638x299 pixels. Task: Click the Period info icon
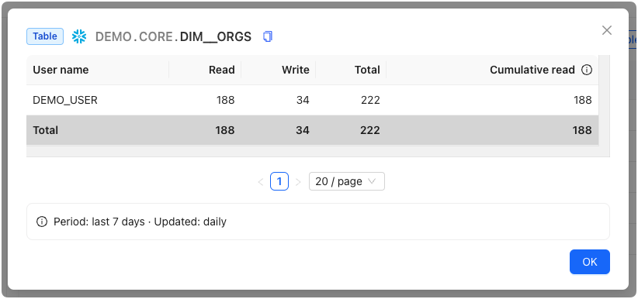pos(41,222)
